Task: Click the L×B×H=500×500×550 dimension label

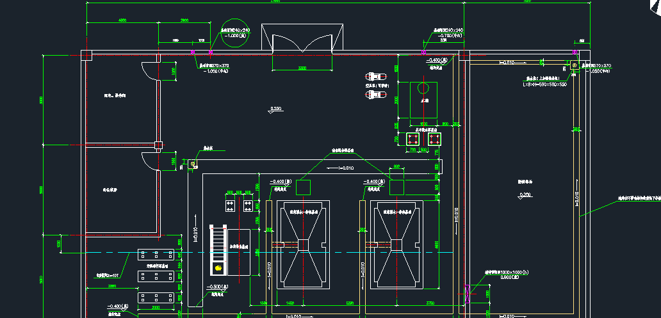Action: point(544,84)
